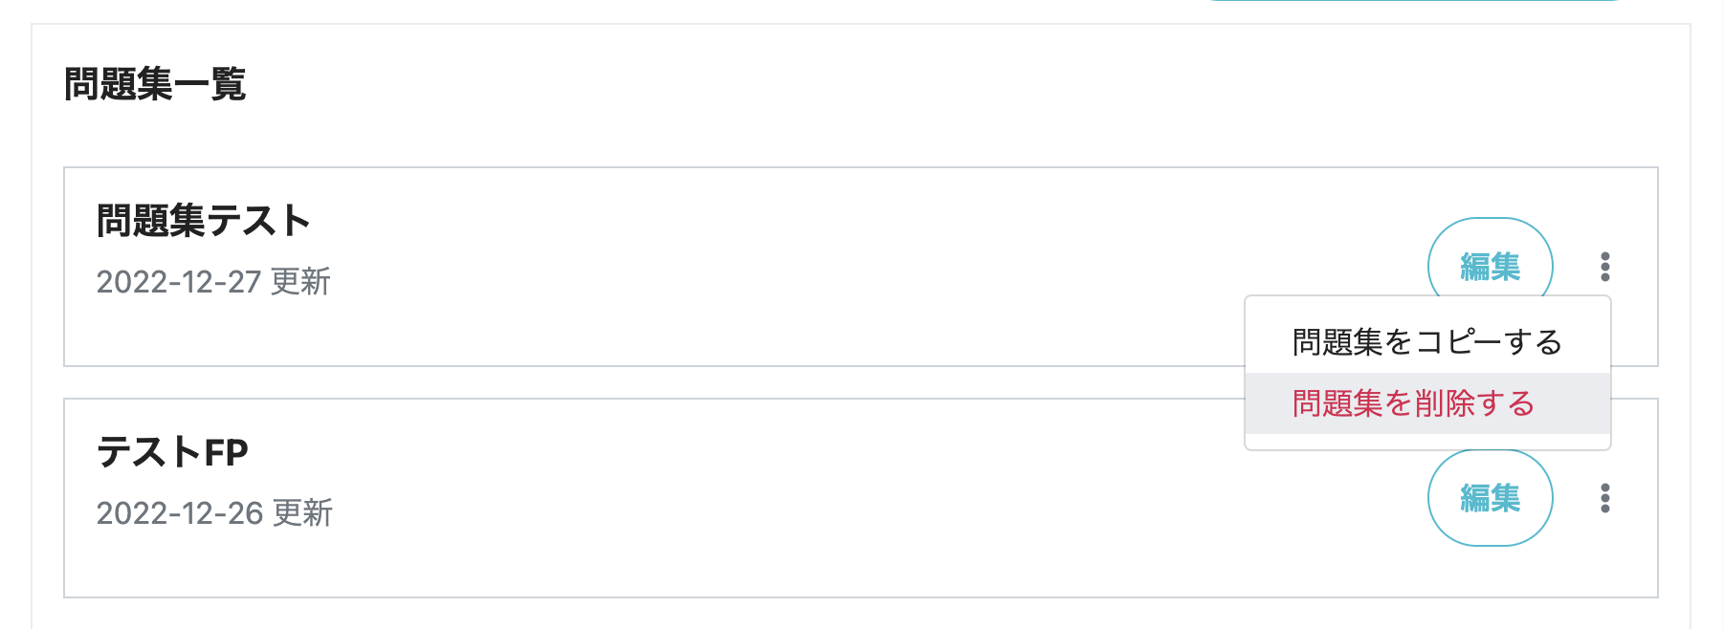Open the three-dot menu for テストFP

(x=1604, y=498)
